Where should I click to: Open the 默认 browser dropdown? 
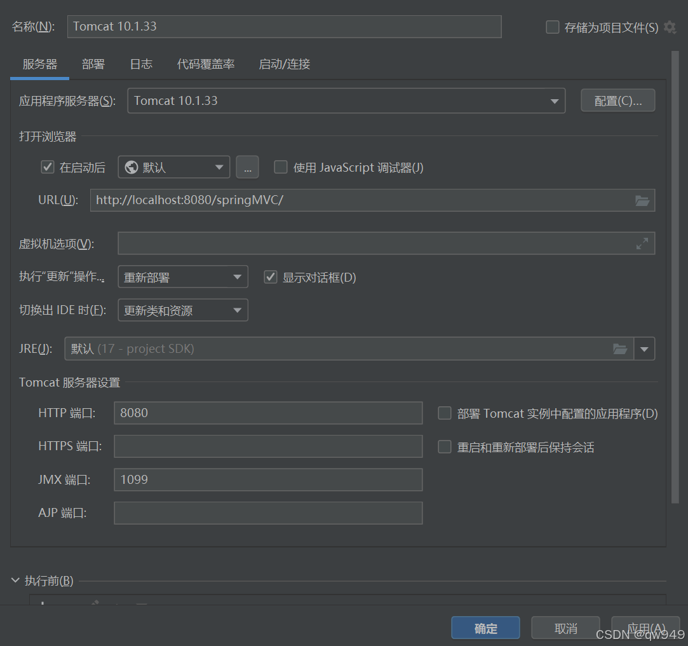tap(174, 167)
